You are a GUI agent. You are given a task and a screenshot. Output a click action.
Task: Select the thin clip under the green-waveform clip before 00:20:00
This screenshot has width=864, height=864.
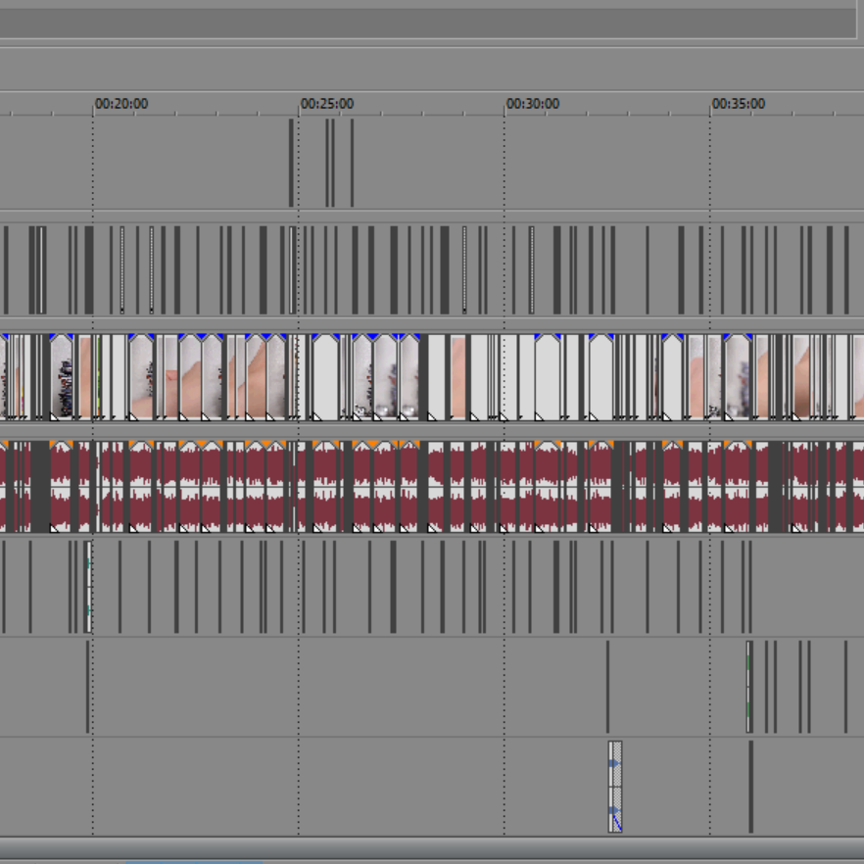(87, 686)
